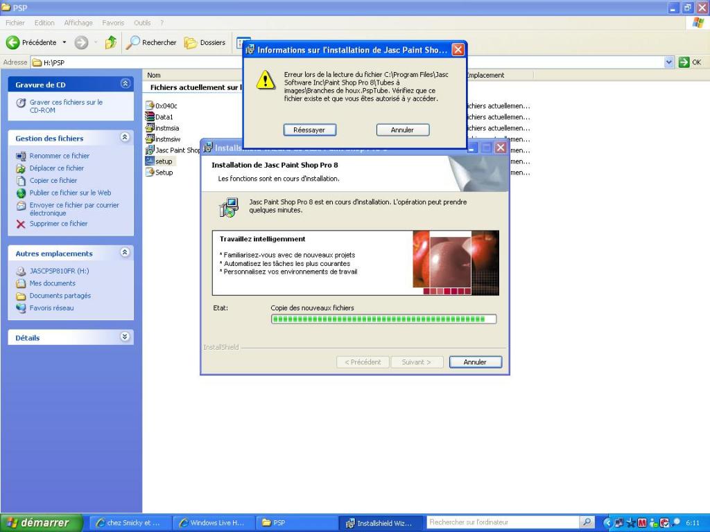Click the Précédente back arrow icon
This screenshot has width=710, height=532.
(x=13, y=43)
